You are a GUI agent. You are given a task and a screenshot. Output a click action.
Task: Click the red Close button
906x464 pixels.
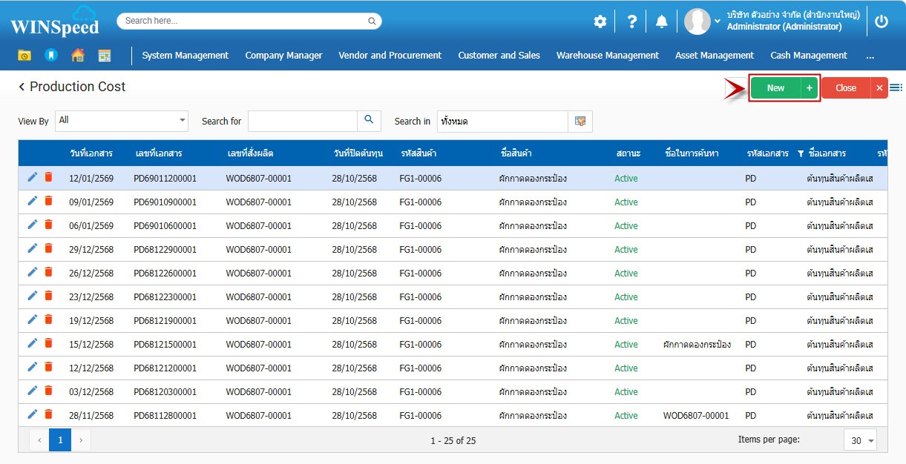pyautogui.click(x=846, y=87)
